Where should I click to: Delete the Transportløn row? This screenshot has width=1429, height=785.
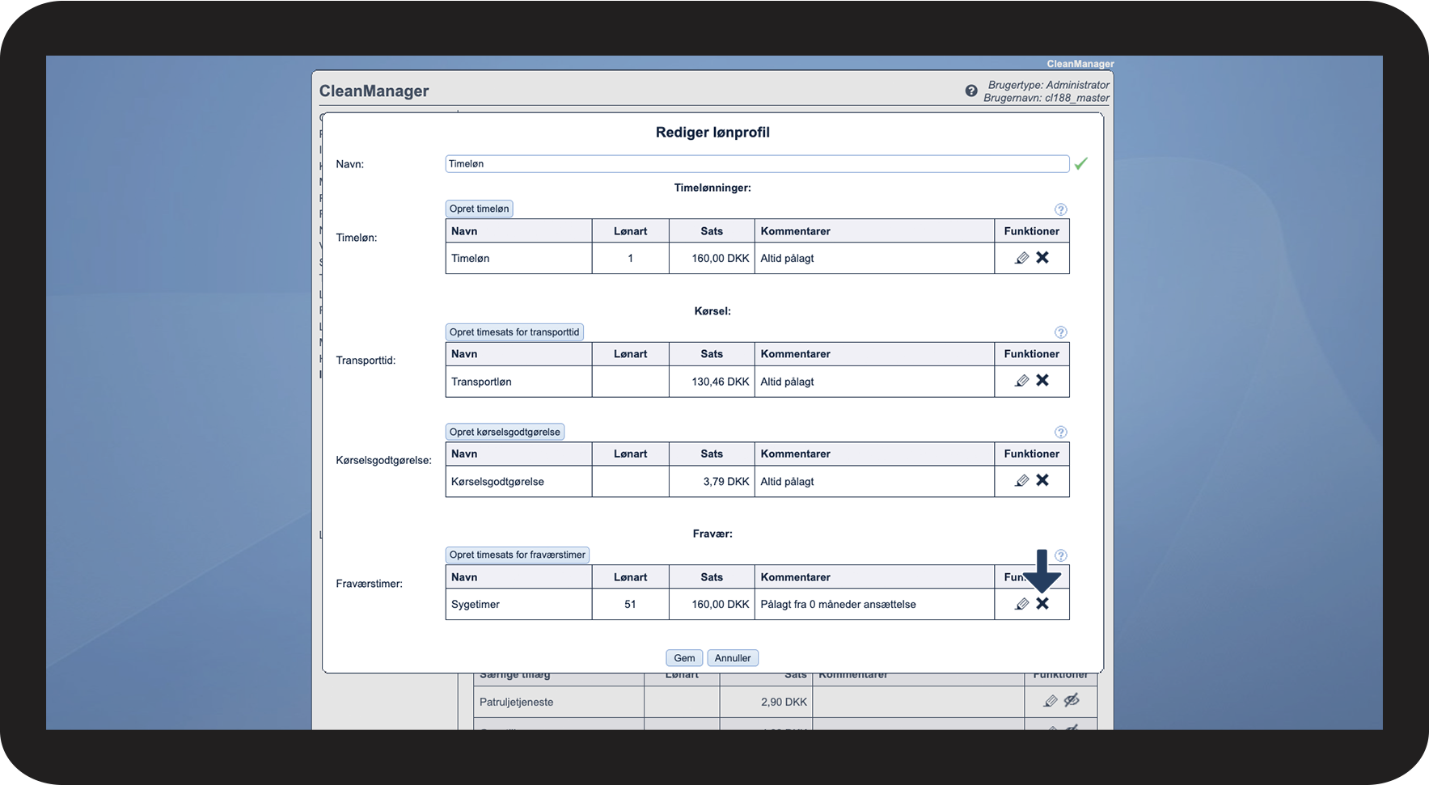[x=1042, y=380]
